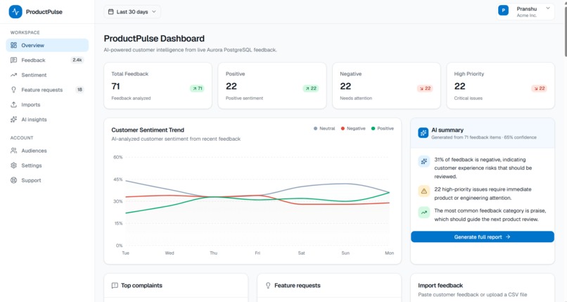Click the Overview grid icon in sidebar

click(x=14, y=45)
